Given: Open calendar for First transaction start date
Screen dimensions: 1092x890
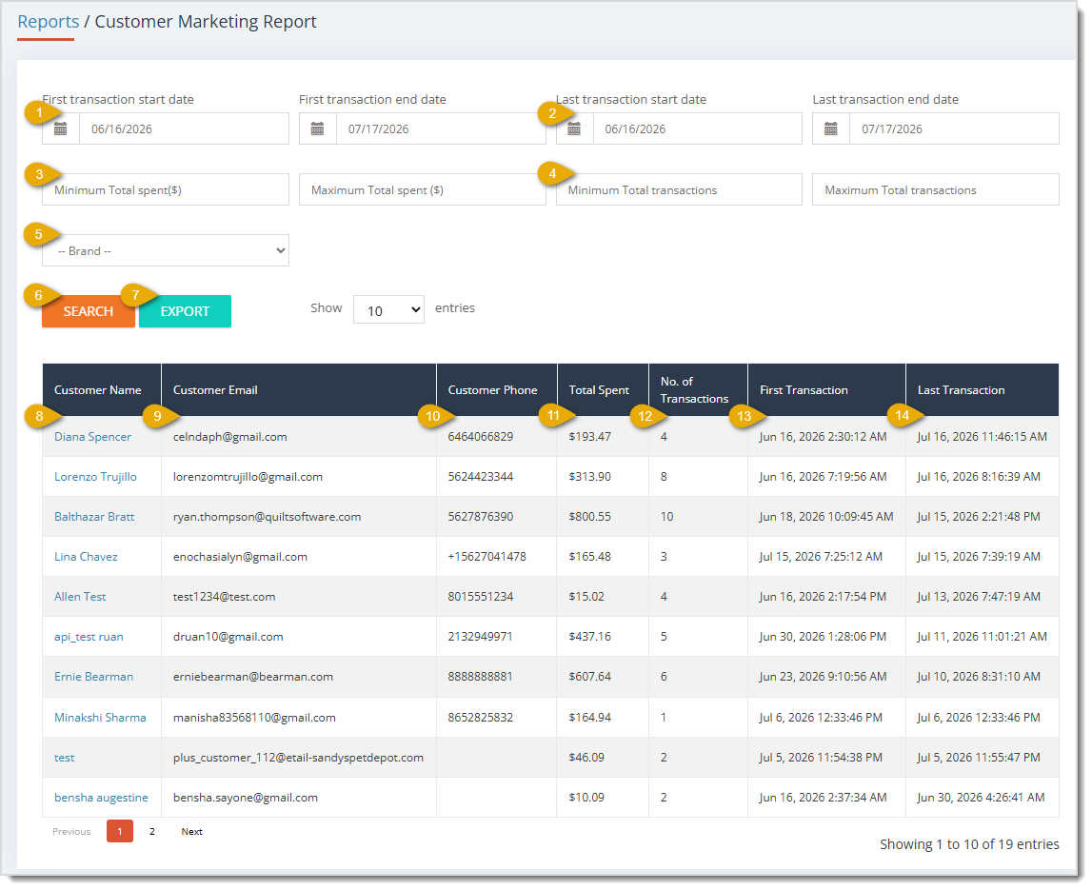Looking at the screenshot, I should point(61,129).
